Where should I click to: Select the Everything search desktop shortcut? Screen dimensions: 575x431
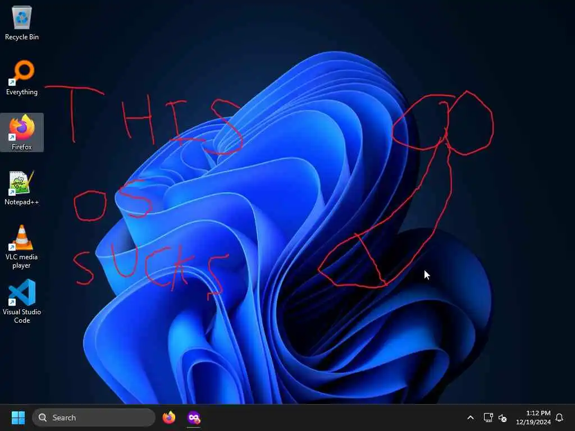pos(22,77)
